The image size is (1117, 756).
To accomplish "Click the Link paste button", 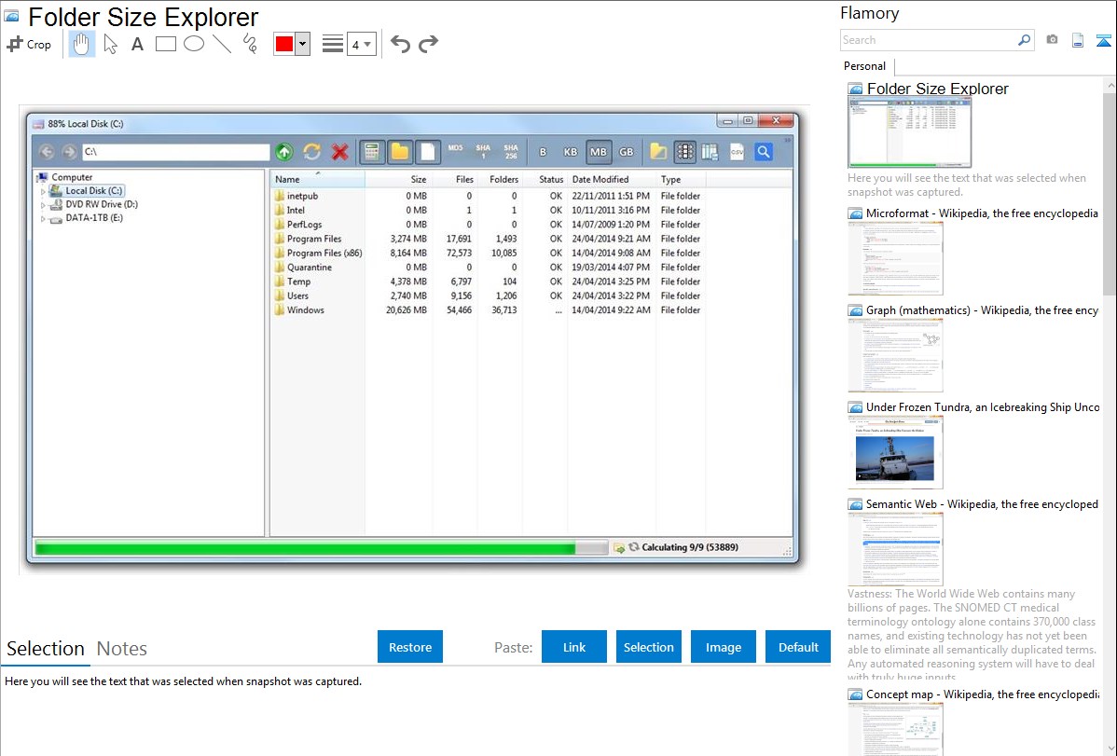I will coord(574,647).
